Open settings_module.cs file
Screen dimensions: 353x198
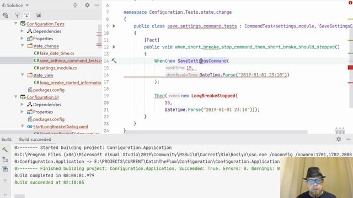tap(58, 68)
